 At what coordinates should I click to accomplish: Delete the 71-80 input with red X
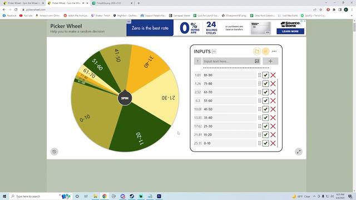pos(273,84)
